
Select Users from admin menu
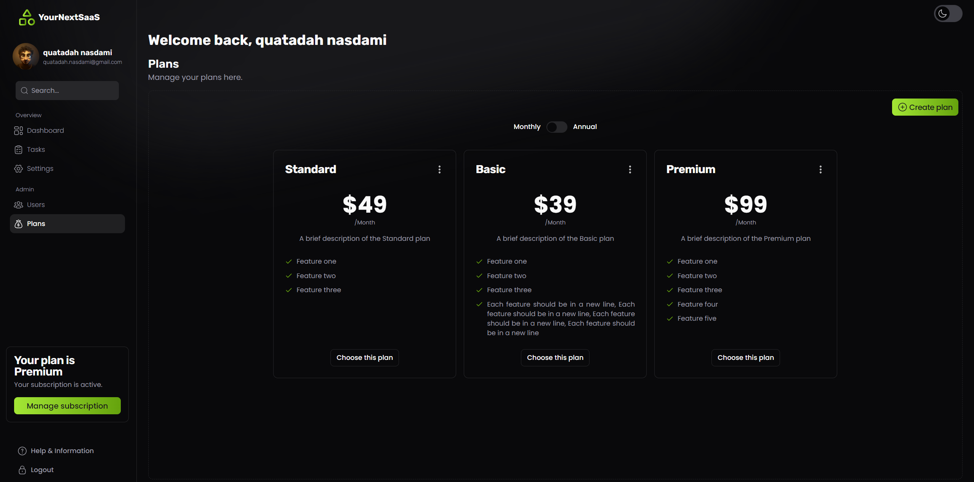point(35,204)
